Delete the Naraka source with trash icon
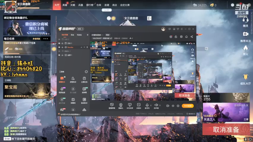Viewport: 253px width, 142px height. pos(87,47)
